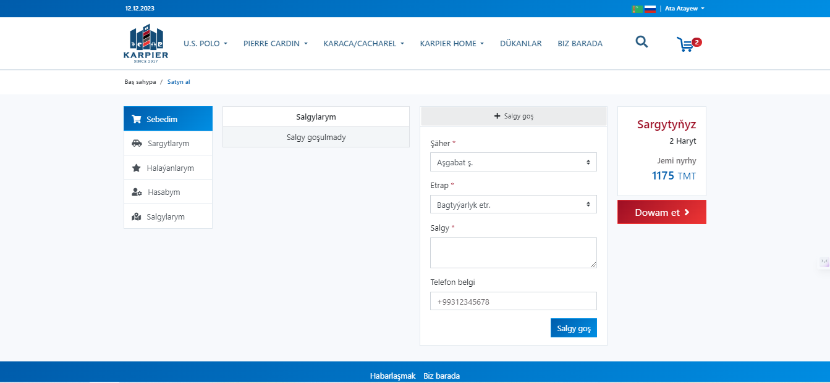Open Sargytlarym in the sidebar

[168, 143]
